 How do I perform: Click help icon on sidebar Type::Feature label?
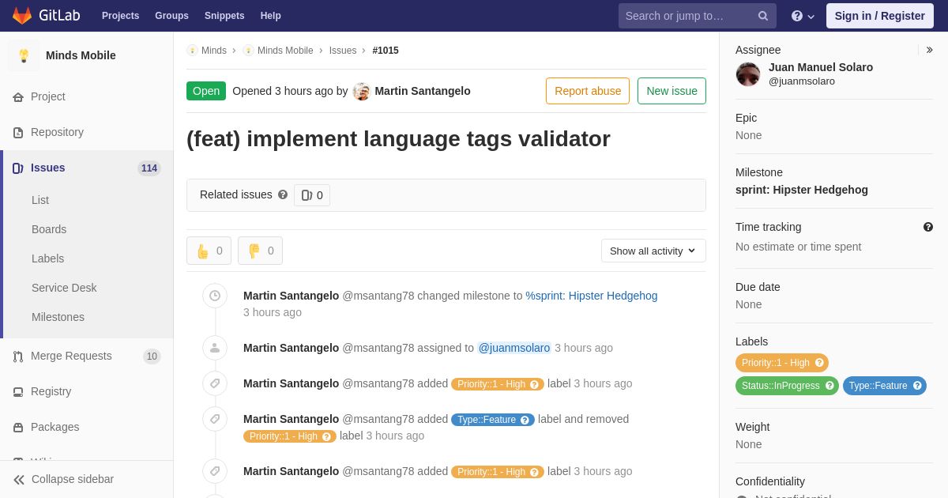point(917,386)
